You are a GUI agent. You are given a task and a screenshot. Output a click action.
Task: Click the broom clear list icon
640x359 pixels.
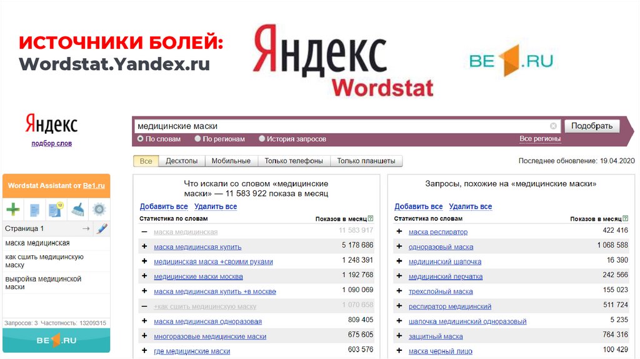tap(77, 210)
